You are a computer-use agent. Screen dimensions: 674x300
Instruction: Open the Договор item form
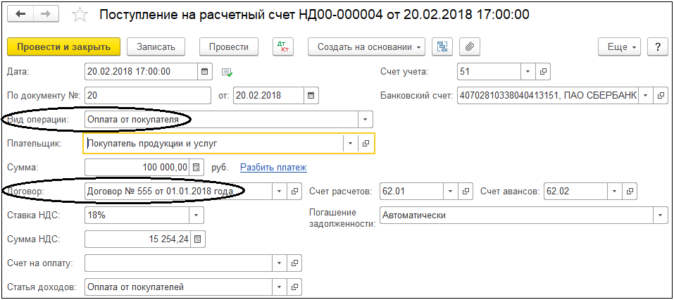pyautogui.click(x=294, y=192)
